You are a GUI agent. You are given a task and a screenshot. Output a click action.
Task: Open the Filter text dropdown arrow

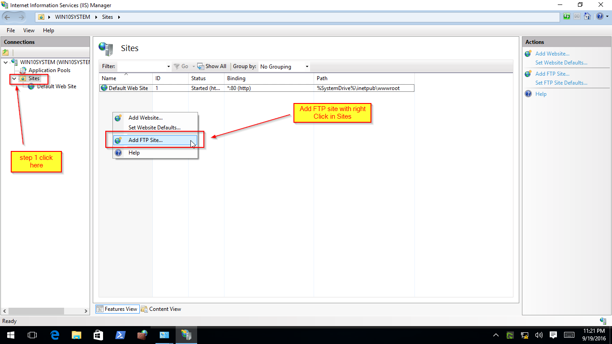[x=168, y=67]
